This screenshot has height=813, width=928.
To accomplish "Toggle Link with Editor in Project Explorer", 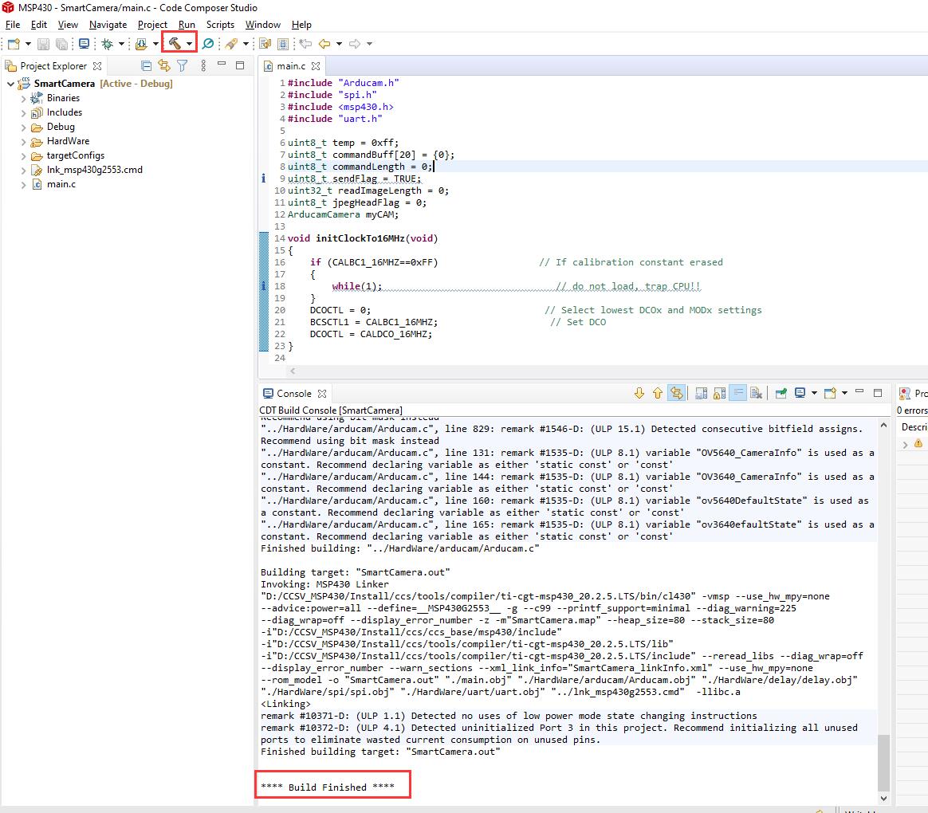I will 164,65.
